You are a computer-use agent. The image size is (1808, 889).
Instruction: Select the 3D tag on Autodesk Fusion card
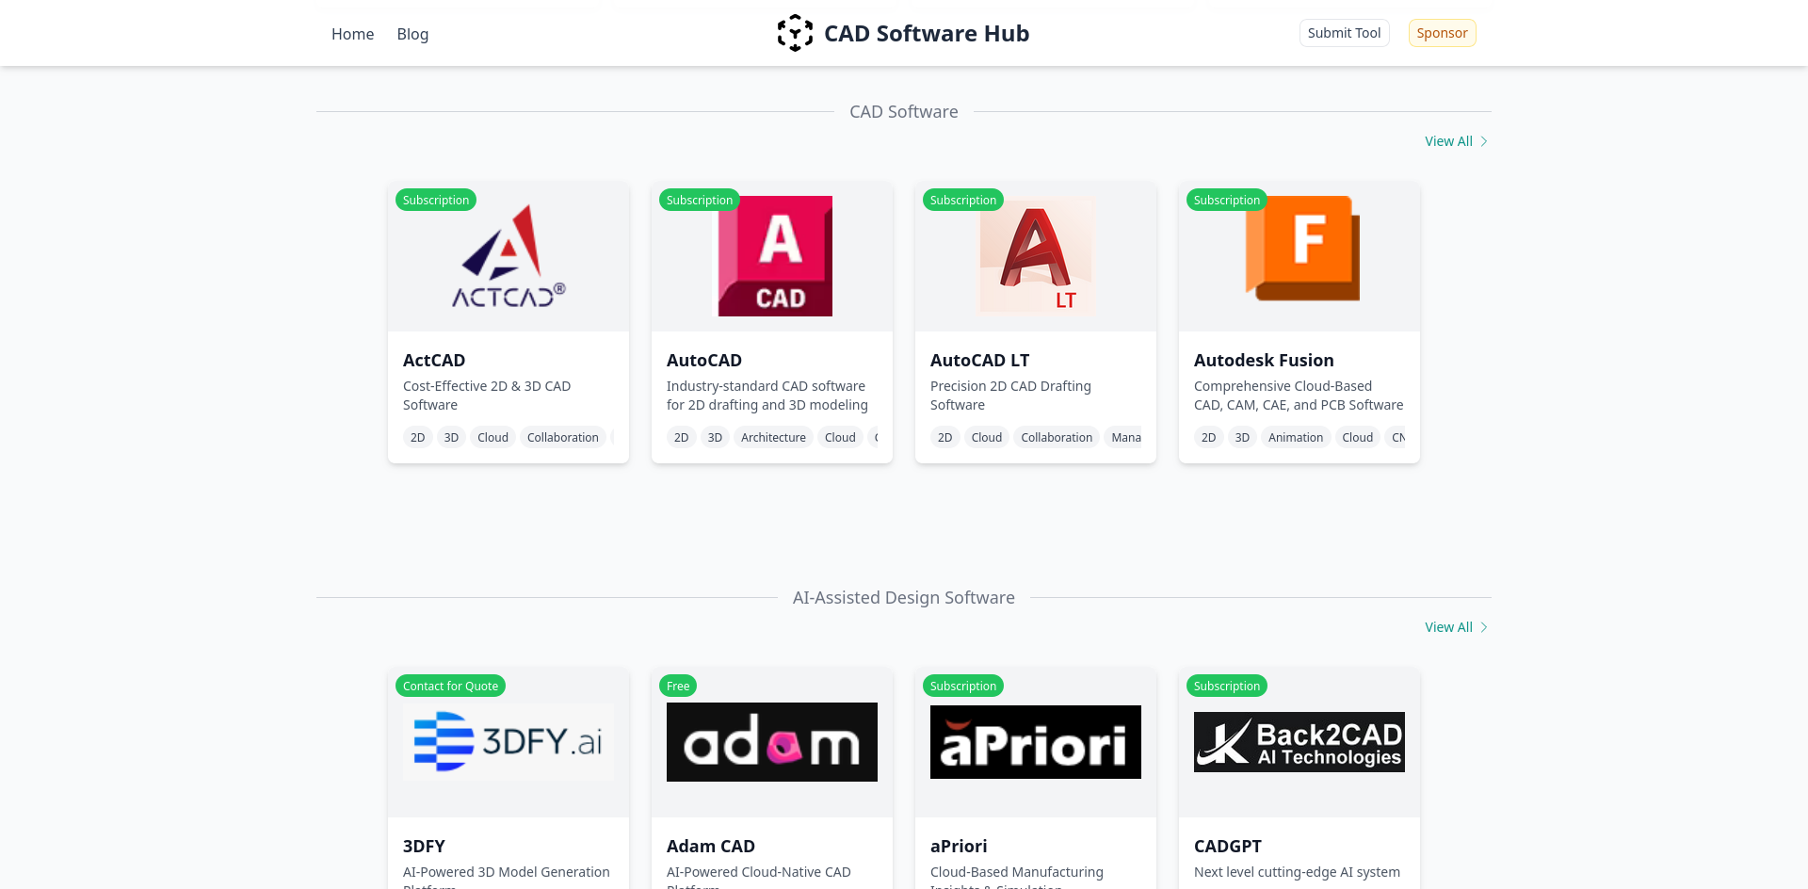tap(1242, 437)
